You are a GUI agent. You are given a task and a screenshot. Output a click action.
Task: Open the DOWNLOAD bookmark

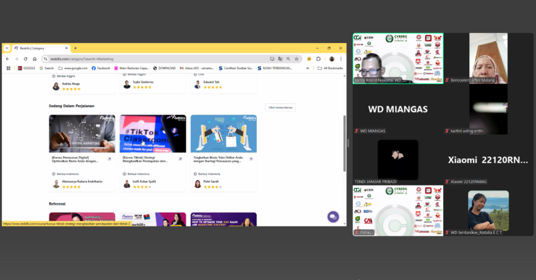click(165, 68)
